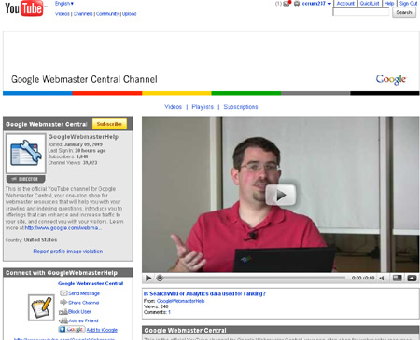The height and width of the screenshot is (340, 420).
Task: Open the Account link
Action: tap(345, 4)
